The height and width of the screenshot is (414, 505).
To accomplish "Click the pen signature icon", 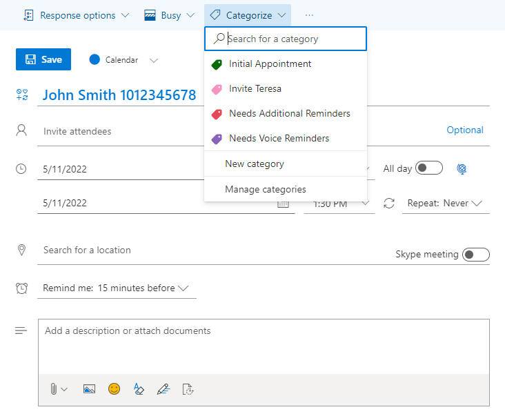I will click(163, 389).
